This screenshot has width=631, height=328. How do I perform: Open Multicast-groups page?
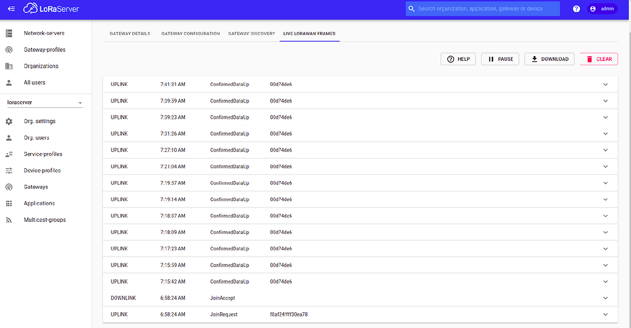click(x=45, y=220)
